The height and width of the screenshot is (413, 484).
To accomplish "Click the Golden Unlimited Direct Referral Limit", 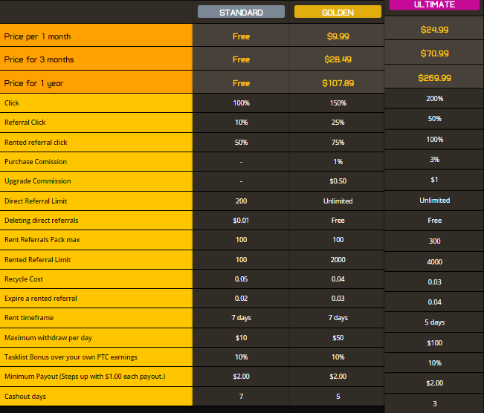I will pyautogui.click(x=338, y=201).
